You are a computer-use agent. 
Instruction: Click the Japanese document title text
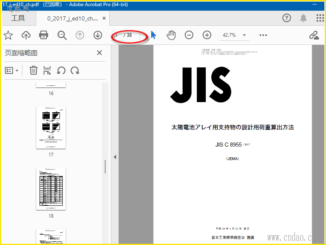tap(233, 127)
